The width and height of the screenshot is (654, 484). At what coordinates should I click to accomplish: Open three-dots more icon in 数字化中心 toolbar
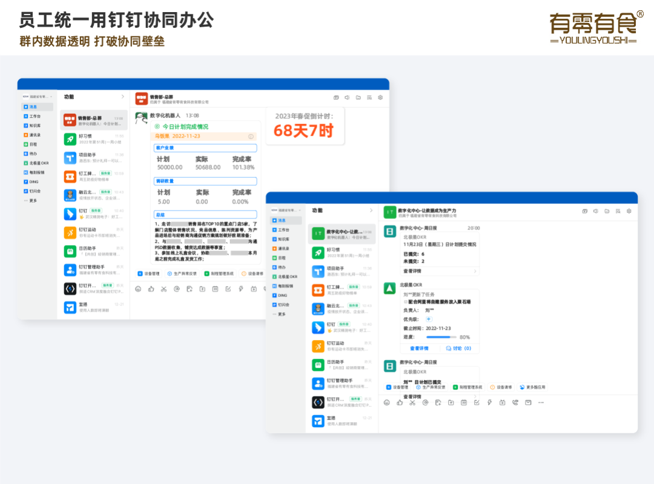click(541, 402)
